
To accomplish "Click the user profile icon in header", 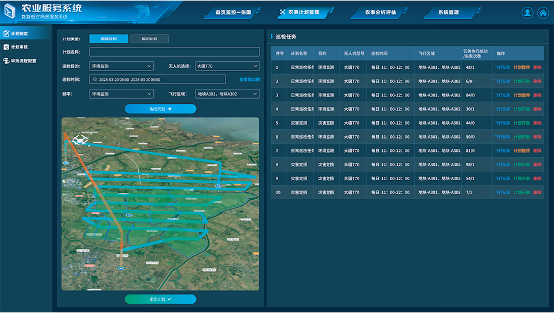I will 527,13.
